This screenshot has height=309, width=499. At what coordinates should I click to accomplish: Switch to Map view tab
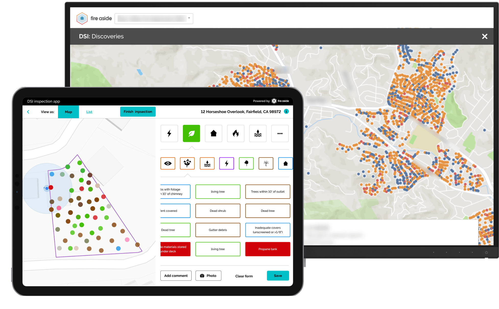[x=68, y=112]
